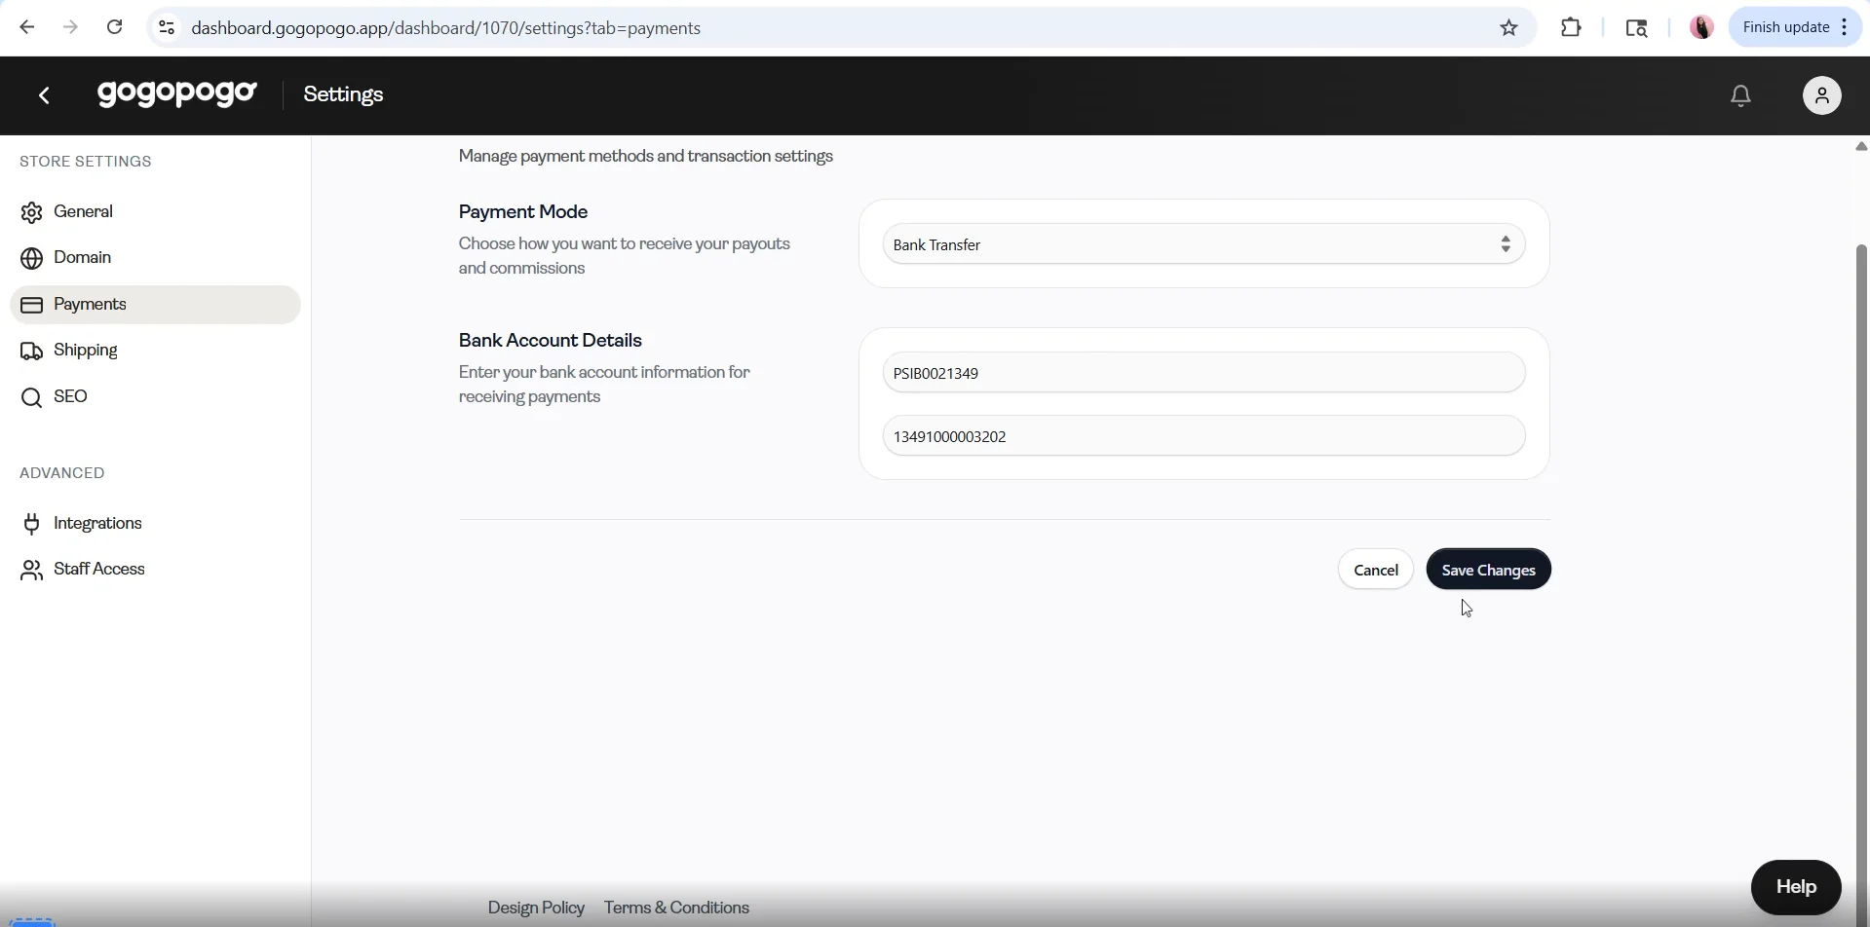Cancel the payment settings changes
This screenshot has width=1870, height=927.
(1376, 570)
